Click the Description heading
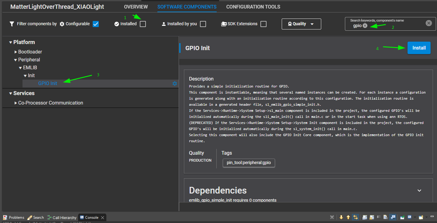The height and width of the screenshot is (223, 437). click(201, 79)
